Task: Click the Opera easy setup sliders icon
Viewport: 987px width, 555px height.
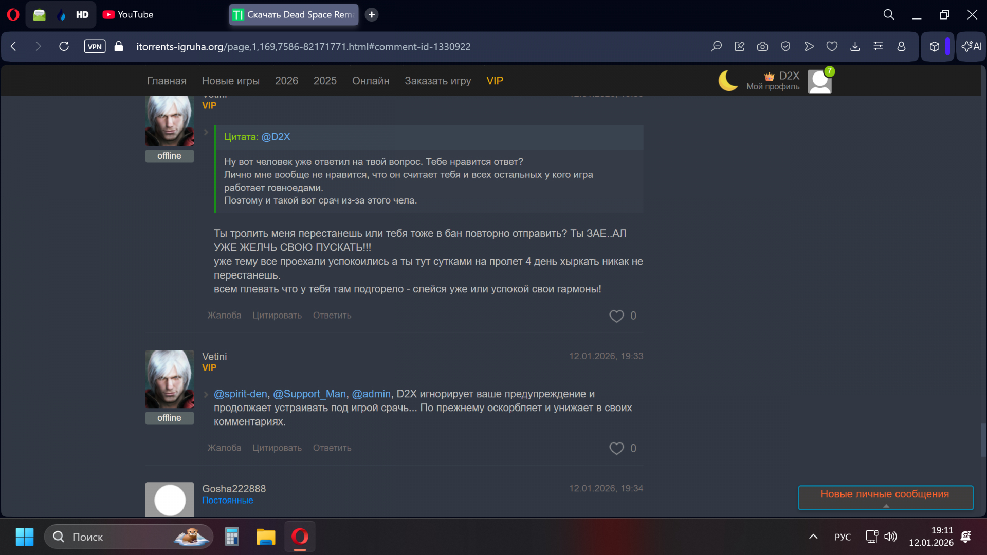Action: [x=878, y=47]
